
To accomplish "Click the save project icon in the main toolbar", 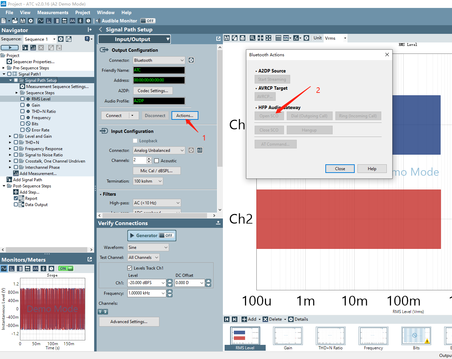I will [x=23, y=21].
